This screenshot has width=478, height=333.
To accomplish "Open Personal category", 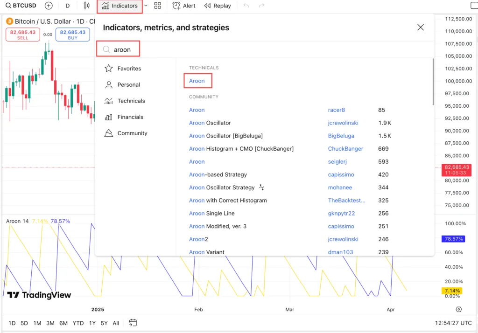I will (122, 85).
